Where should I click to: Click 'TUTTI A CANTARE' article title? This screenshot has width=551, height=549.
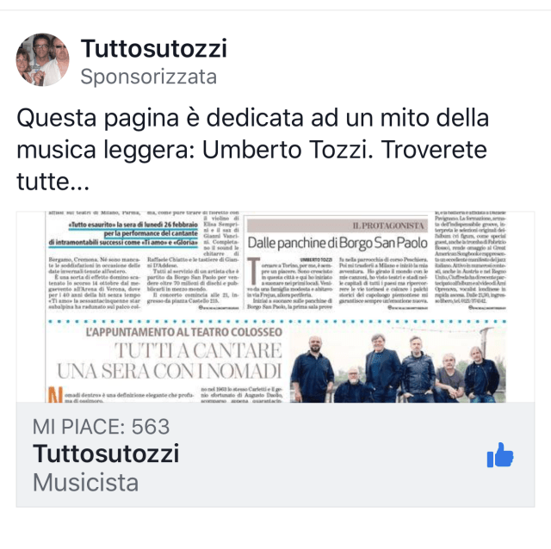click(198, 350)
